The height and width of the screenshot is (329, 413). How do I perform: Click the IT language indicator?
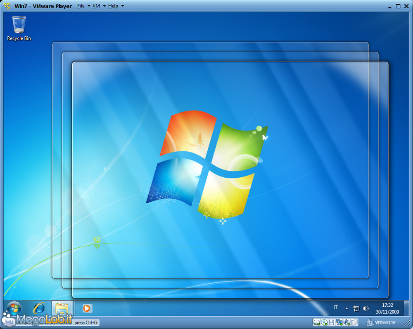click(x=335, y=307)
